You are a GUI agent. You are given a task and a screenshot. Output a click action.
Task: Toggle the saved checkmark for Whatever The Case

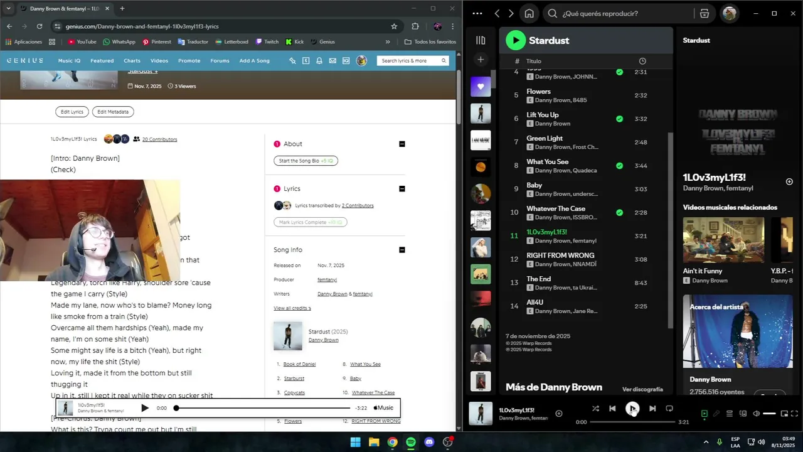(x=620, y=212)
